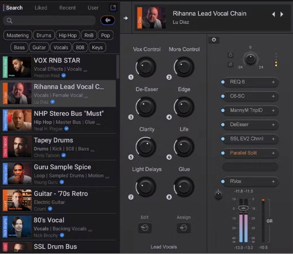Image resolution: width=293 pixels, height=254 pixels.
Task: Filter presets by Hip Hop tag
Action: [68, 35]
